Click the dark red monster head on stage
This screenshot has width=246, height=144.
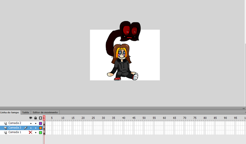tap(130, 31)
